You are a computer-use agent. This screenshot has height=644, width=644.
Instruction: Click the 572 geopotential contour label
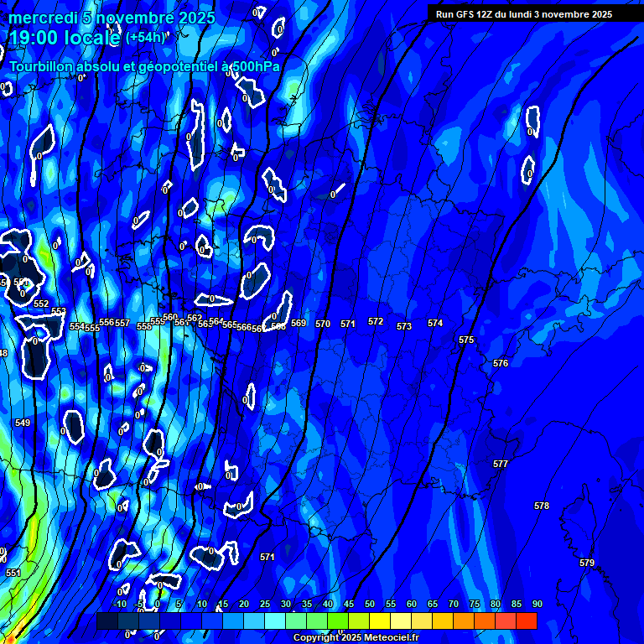[x=376, y=321]
